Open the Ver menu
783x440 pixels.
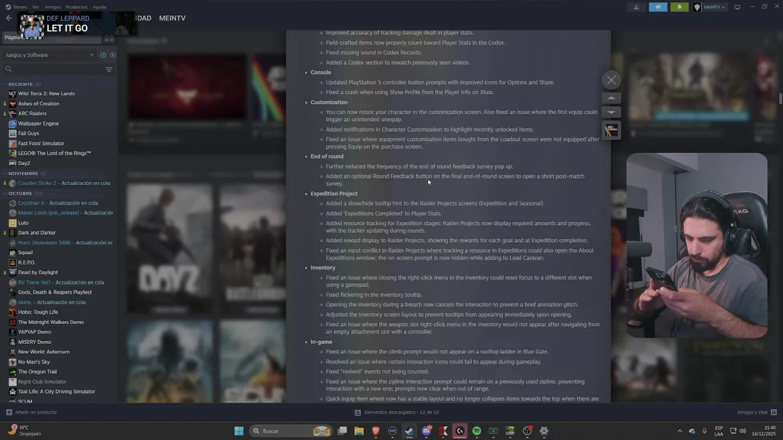tap(35, 7)
